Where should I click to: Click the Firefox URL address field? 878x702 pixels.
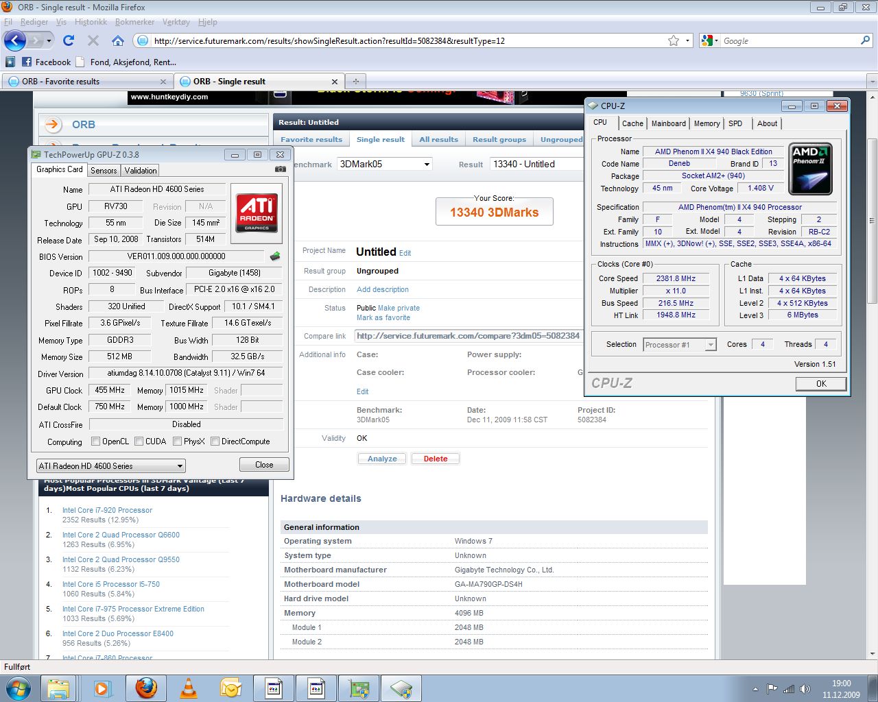(x=408, y=40)
